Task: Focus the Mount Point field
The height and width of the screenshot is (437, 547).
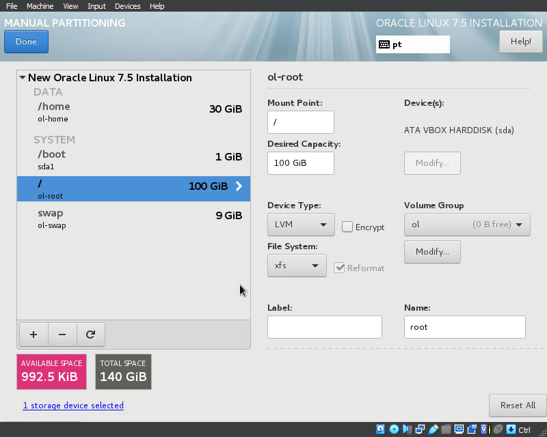Action: coord(301,122)
